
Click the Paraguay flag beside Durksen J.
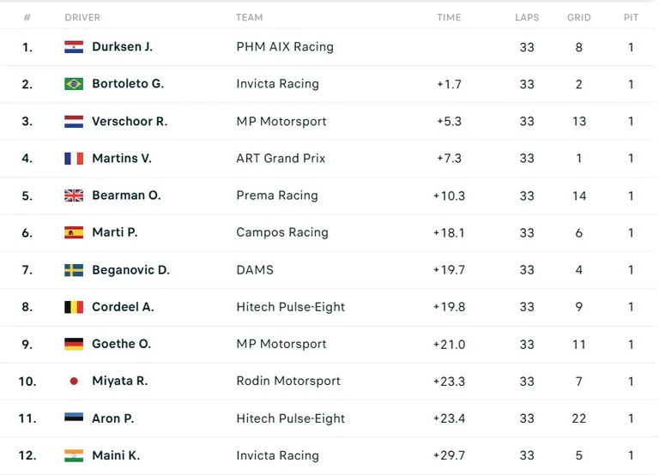point(74,46)
